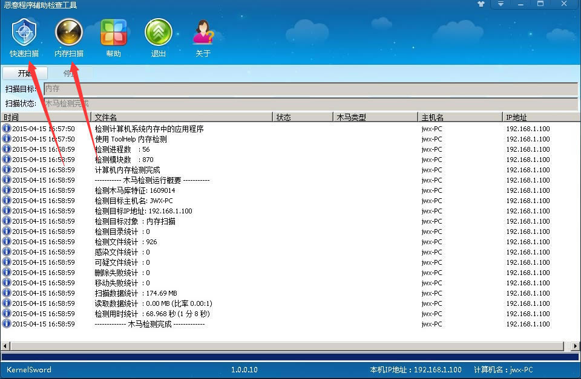Select row 检测木马库特征: 1609014
The height and width of the screenshot is (379, 581).
point(290,190)
